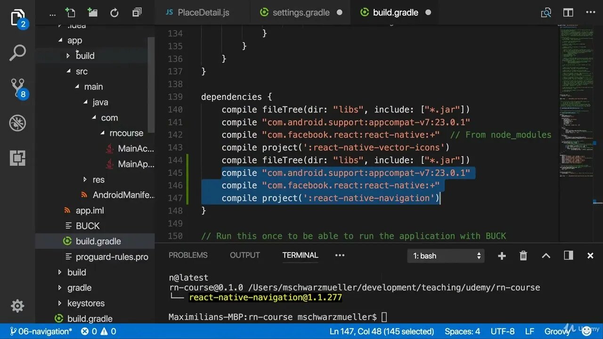Move panel position with layout icon

(569, 255)
